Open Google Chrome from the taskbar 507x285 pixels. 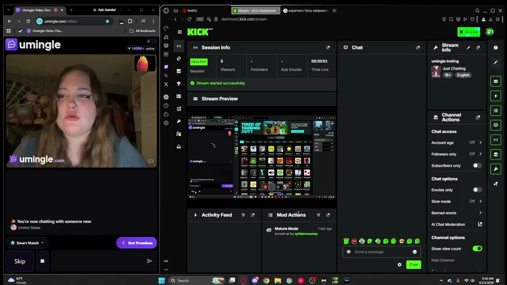[266, 281]
